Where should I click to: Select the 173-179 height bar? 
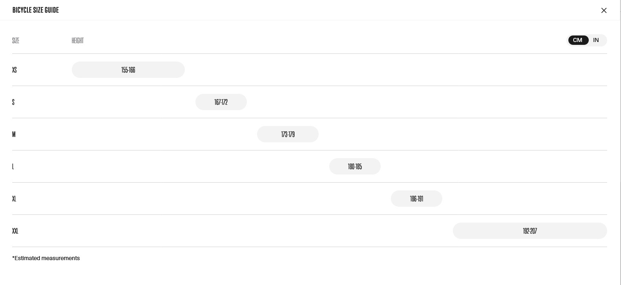(288, 134)
